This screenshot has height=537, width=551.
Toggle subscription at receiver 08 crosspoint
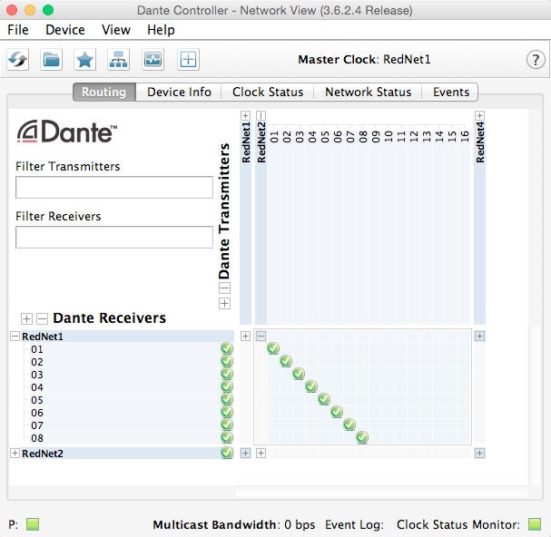click(x=362, y=438)
